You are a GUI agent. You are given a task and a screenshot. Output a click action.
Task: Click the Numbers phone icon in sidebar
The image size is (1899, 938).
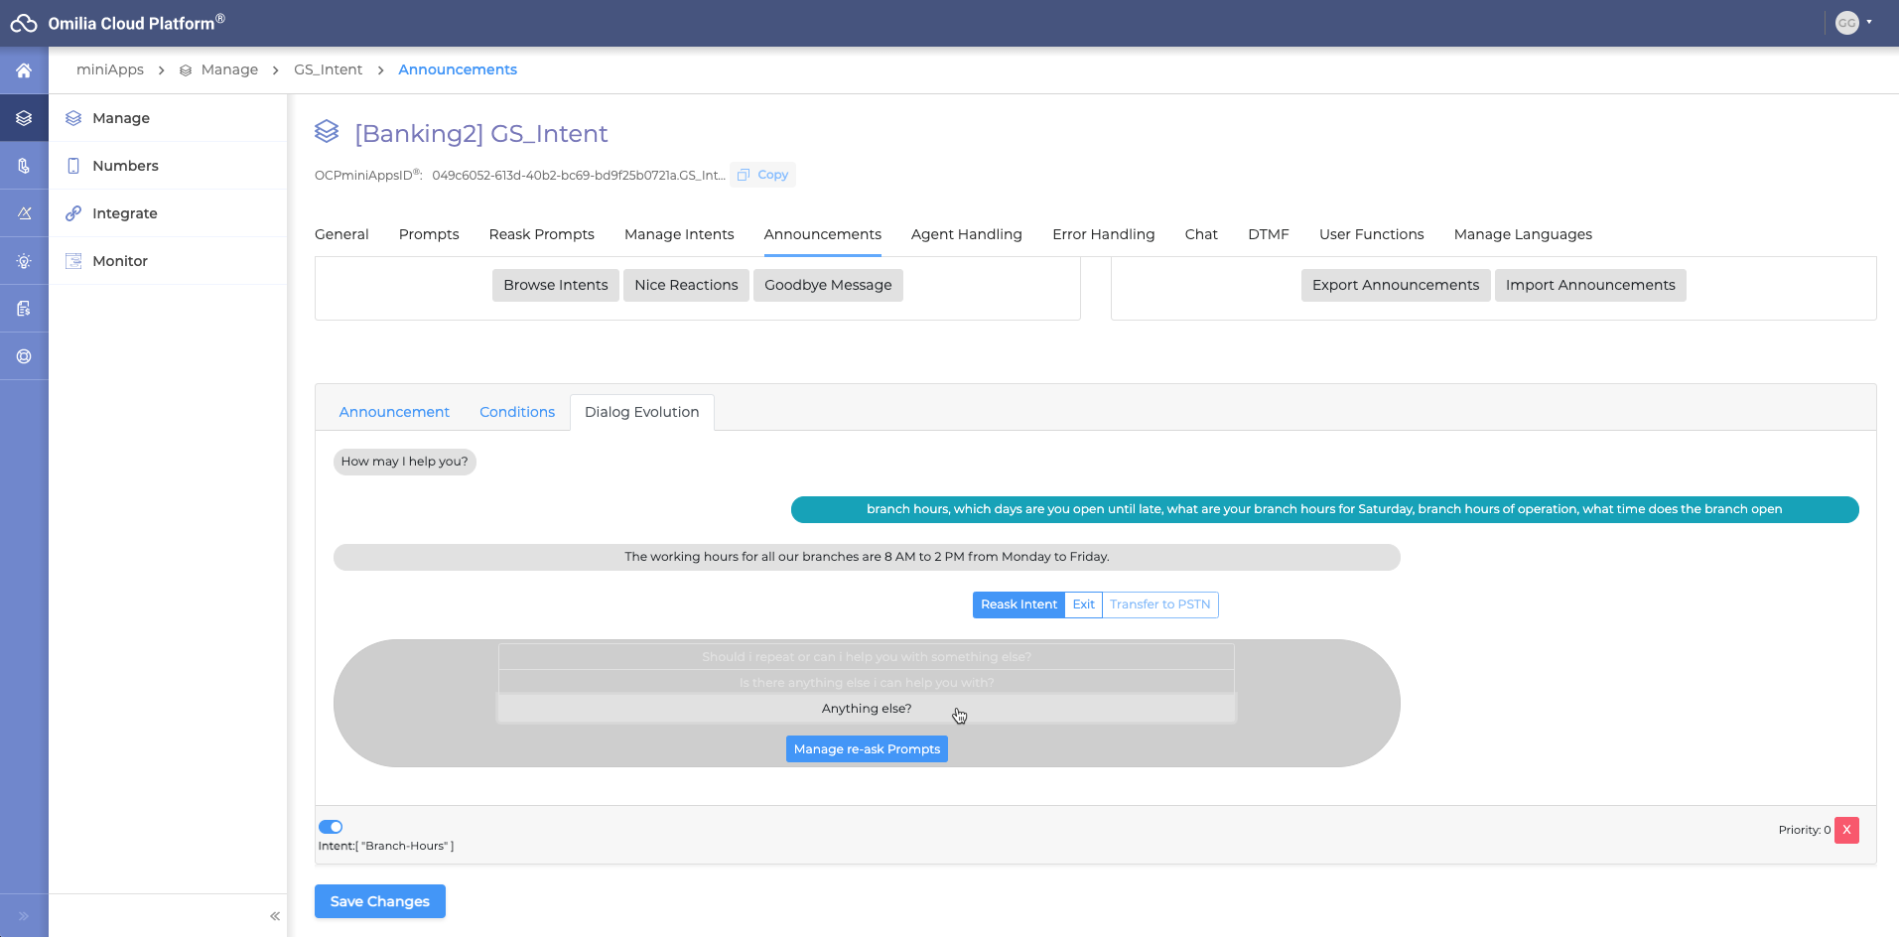73,166
